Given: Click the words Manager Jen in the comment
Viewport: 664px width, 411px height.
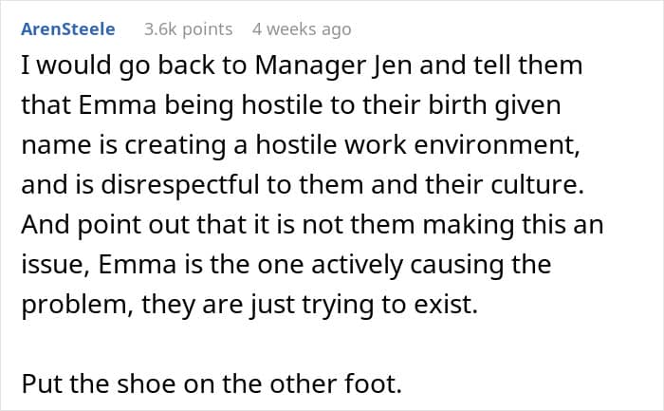Looking at the screenshot, I should (333, 66).
